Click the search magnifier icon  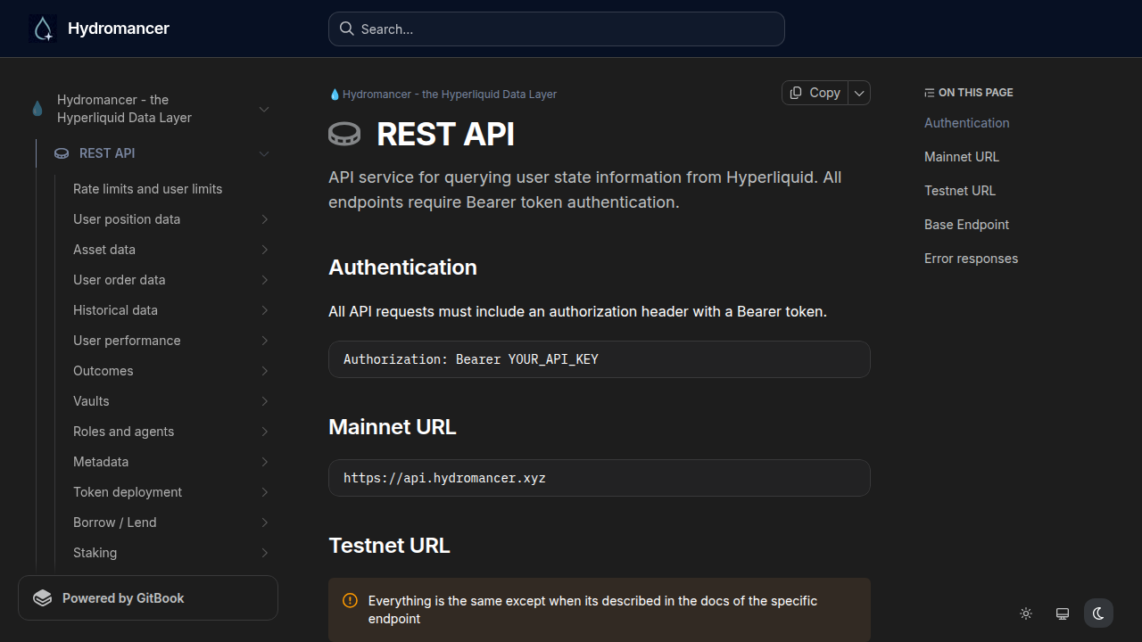347,29
